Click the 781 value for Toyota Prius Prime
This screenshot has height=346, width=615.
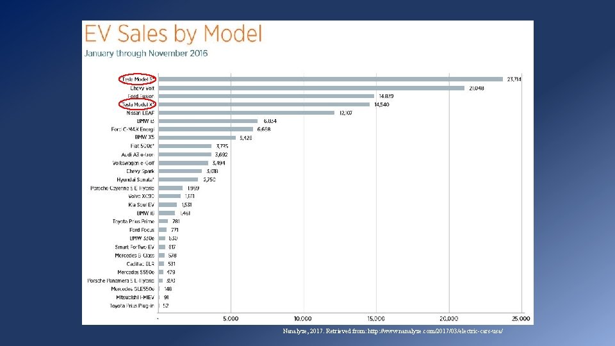(176, 222)
